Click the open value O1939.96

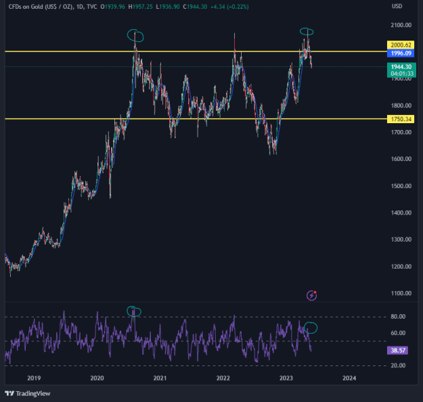(112, 7)
